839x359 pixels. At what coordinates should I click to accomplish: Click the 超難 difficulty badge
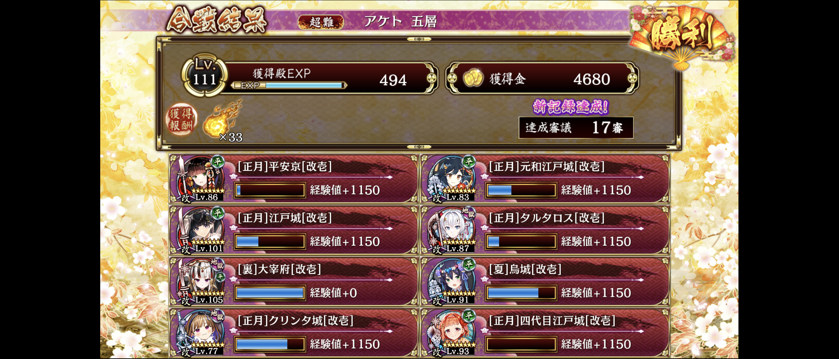[321, 22]
